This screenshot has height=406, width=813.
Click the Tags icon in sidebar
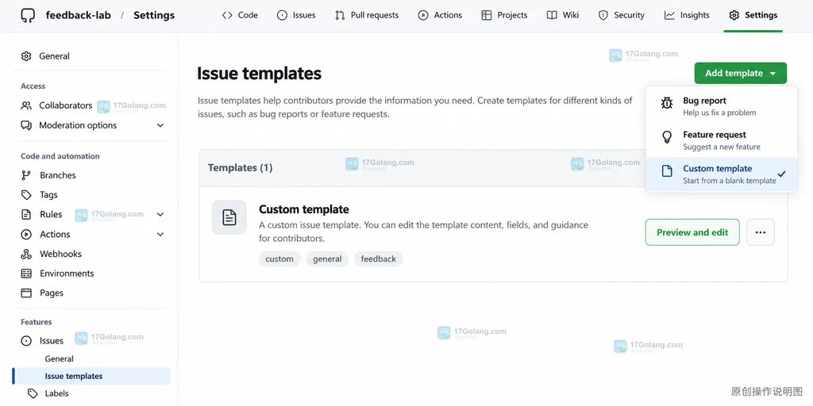point(26,195)
